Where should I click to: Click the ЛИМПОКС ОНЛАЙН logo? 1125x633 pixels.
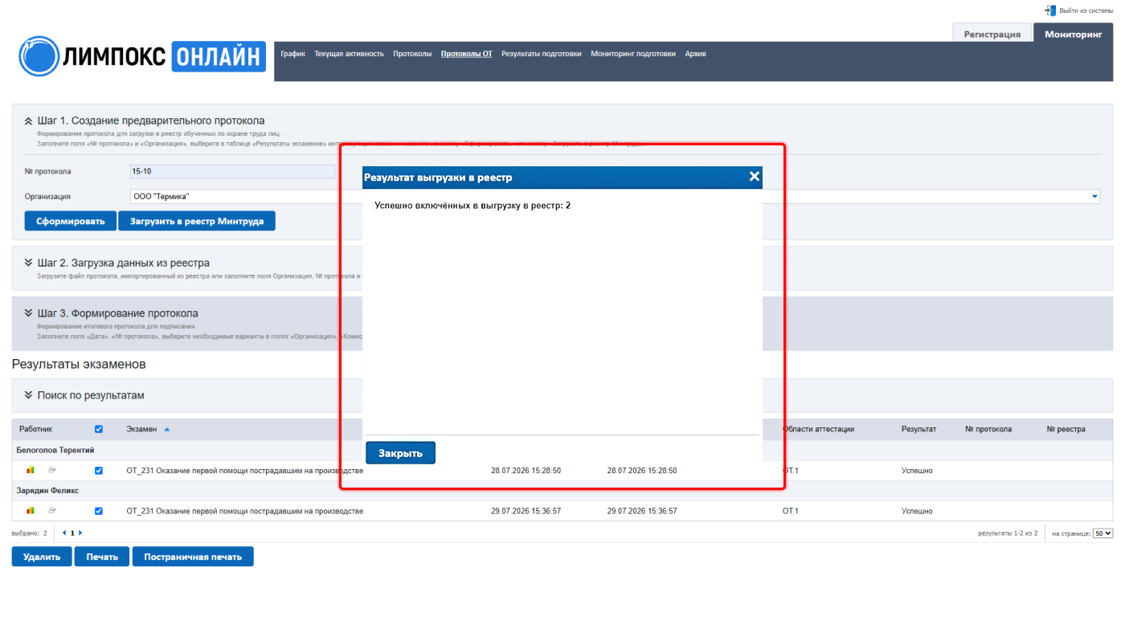coord(142,56)
